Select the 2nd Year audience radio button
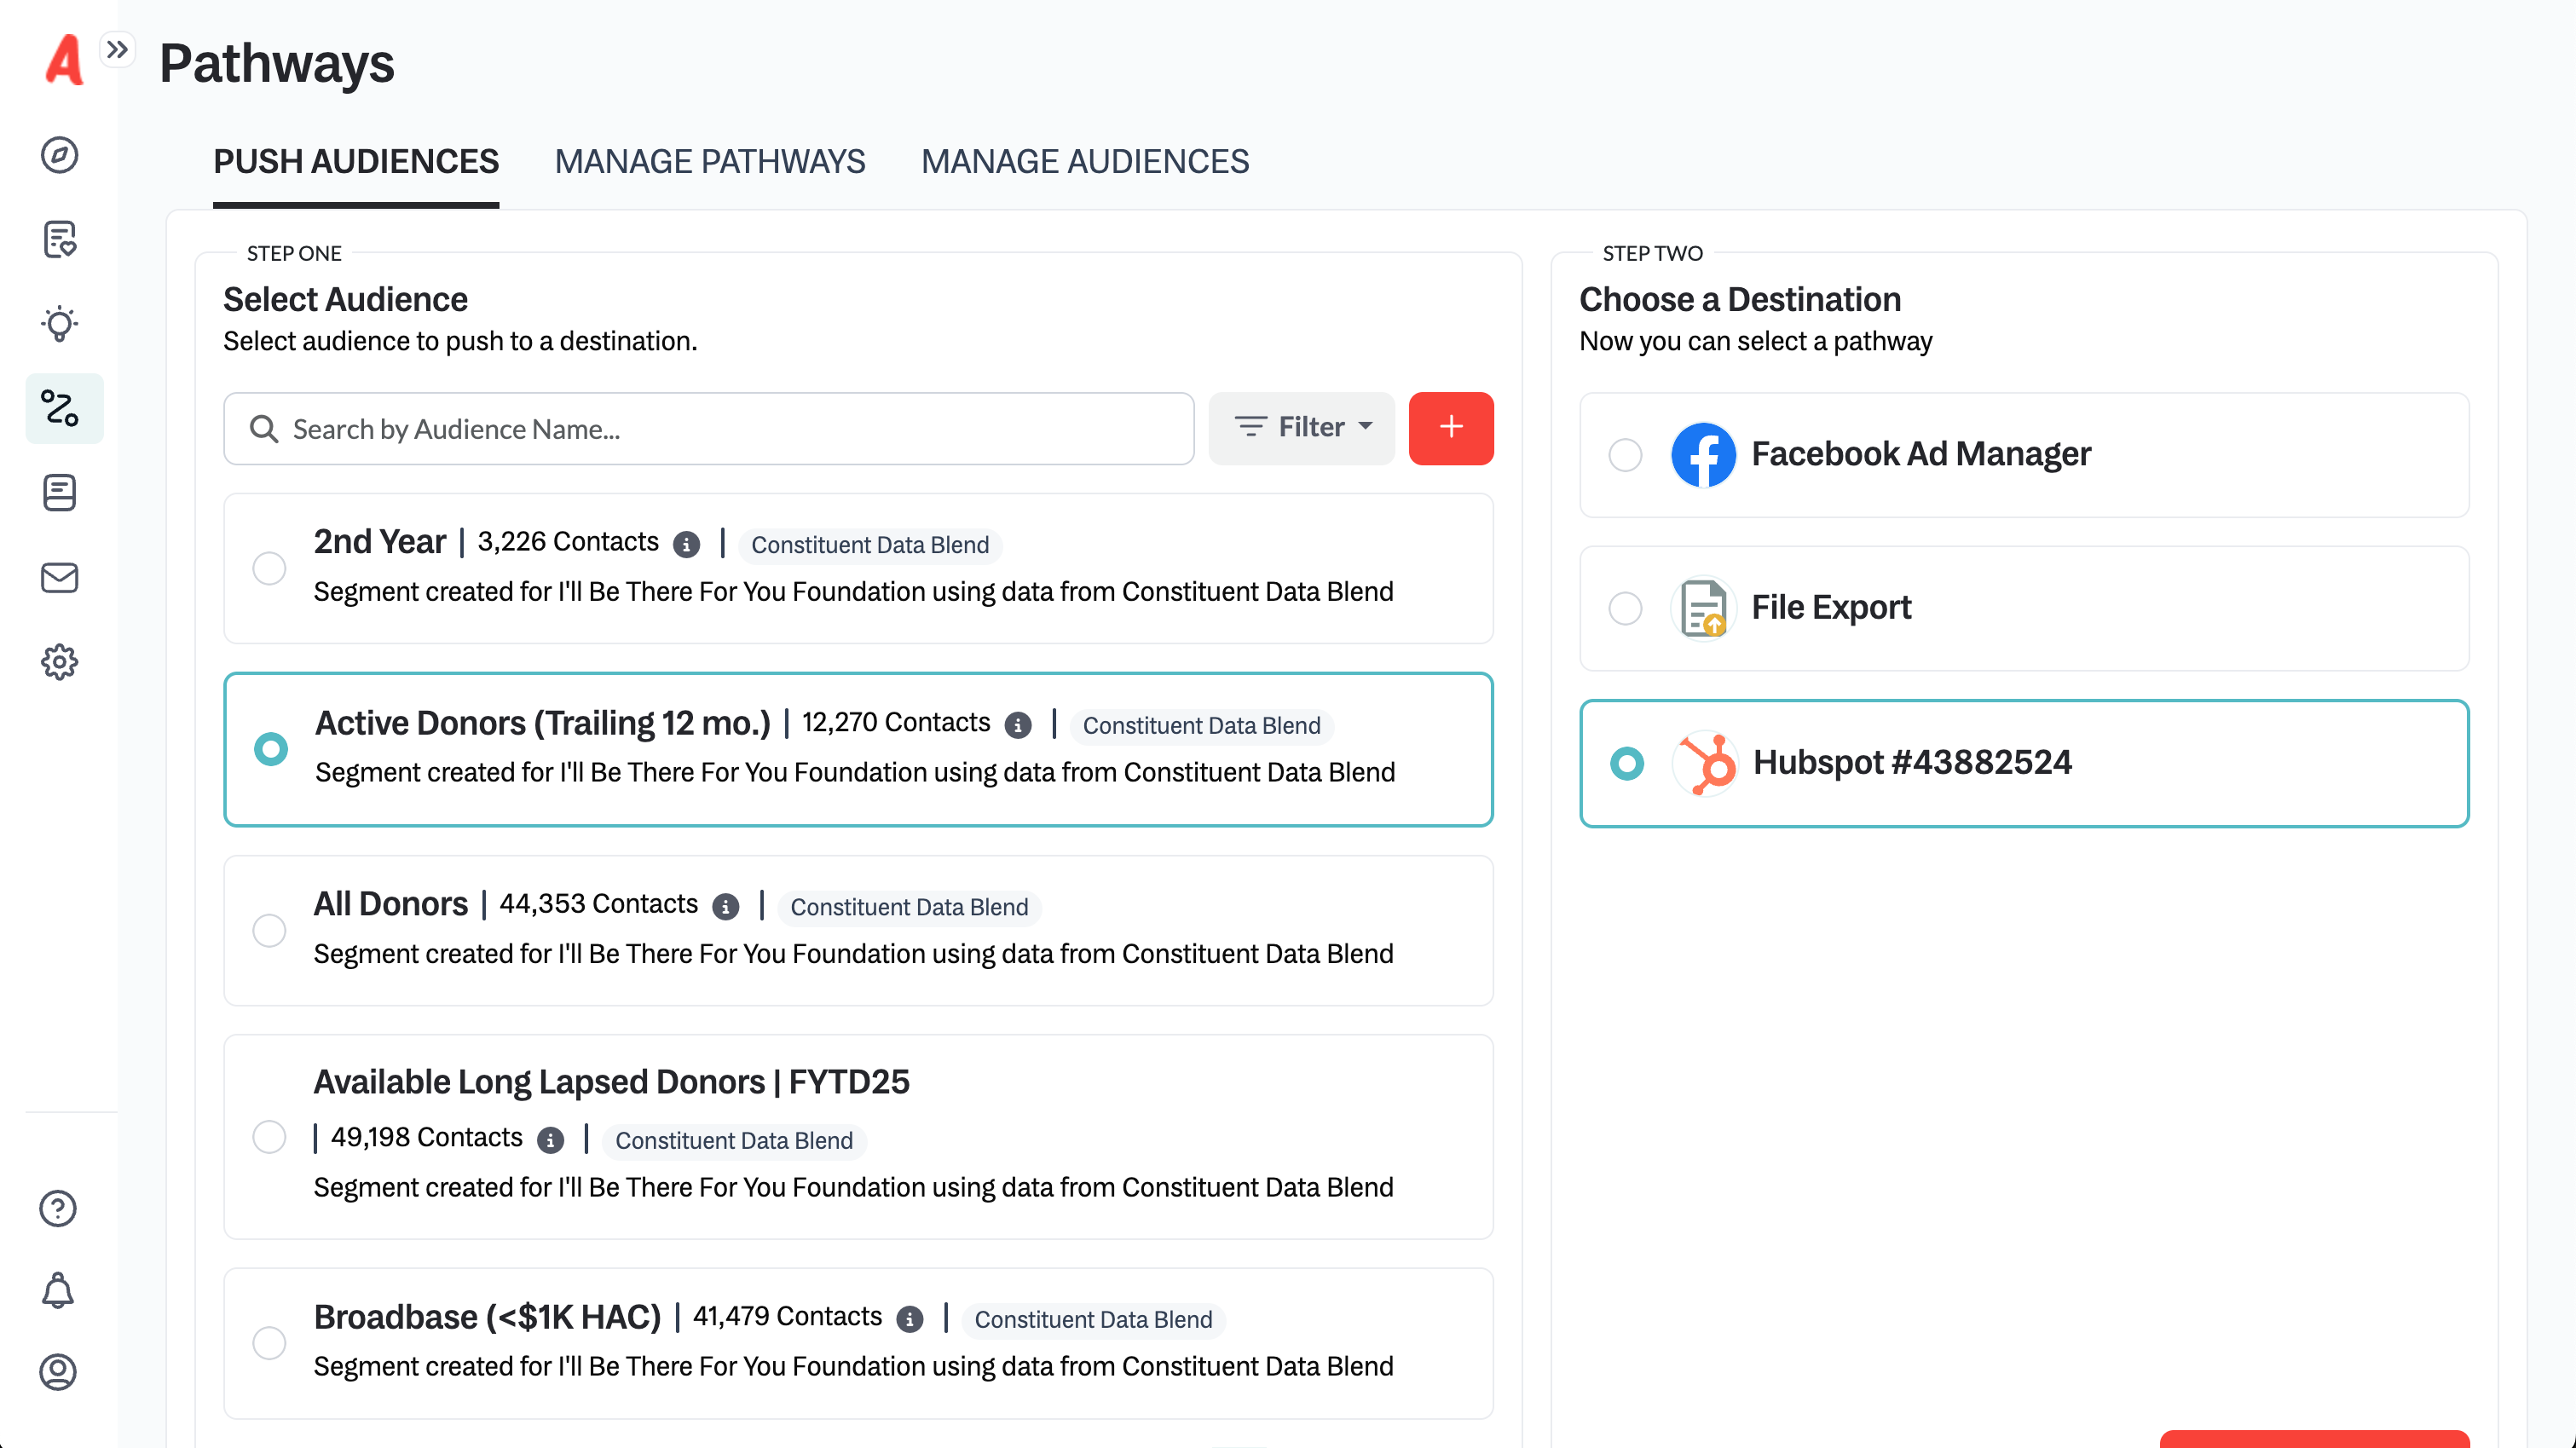Screen dimensions: 2576x1448 pyautogui.click(x=269, y=568)
